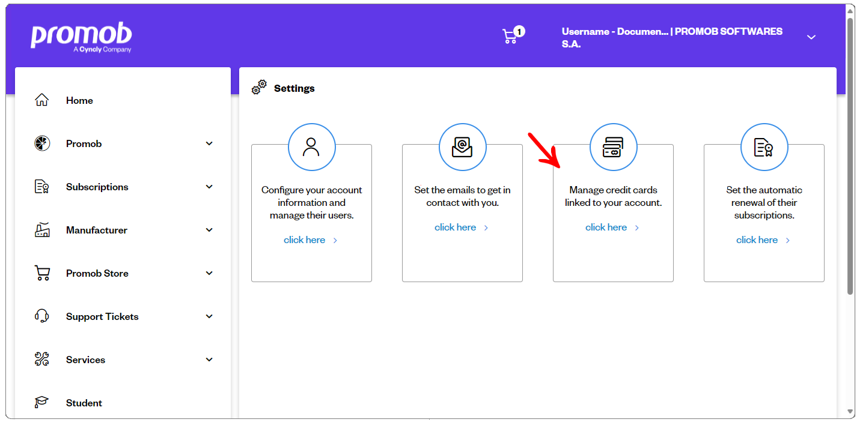Viewport: 860px width, 431px height.
Task: Click the subscription renewal certificate circle icon
Action: point(764,147)
